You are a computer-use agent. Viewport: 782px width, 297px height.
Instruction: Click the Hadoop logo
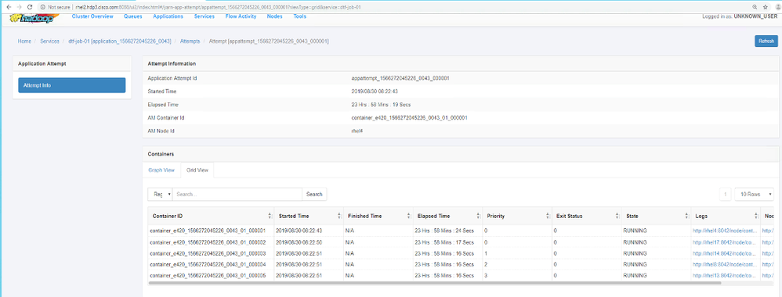(x=34, y=18)
